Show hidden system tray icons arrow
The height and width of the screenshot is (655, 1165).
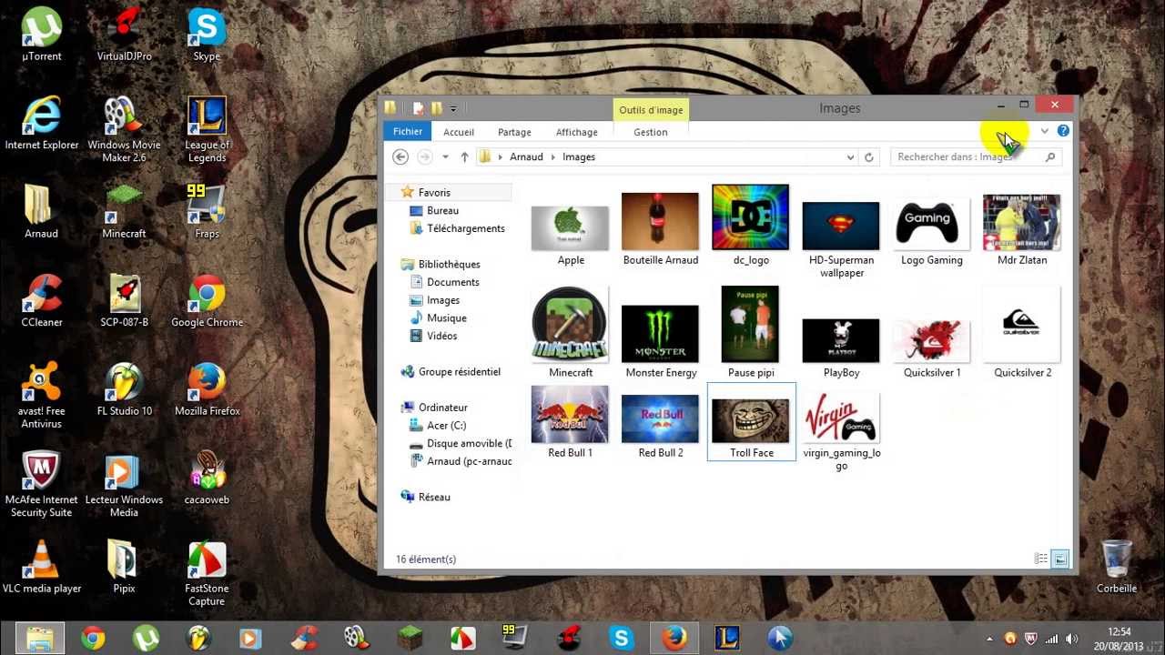click(989, 639)
